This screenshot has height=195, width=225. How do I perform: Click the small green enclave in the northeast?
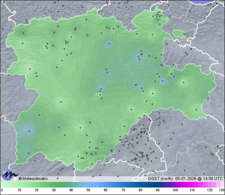pyautogui.click(x=179, y=34)
